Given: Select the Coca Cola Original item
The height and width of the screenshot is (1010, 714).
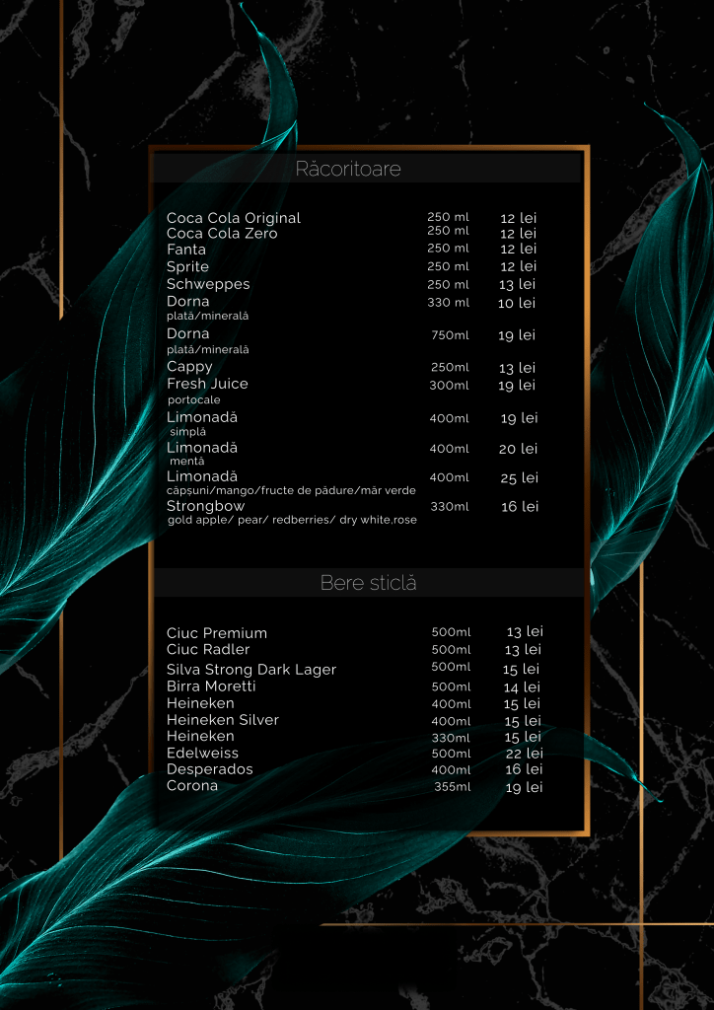Looking at the screenshot, I should coord(234,218).
